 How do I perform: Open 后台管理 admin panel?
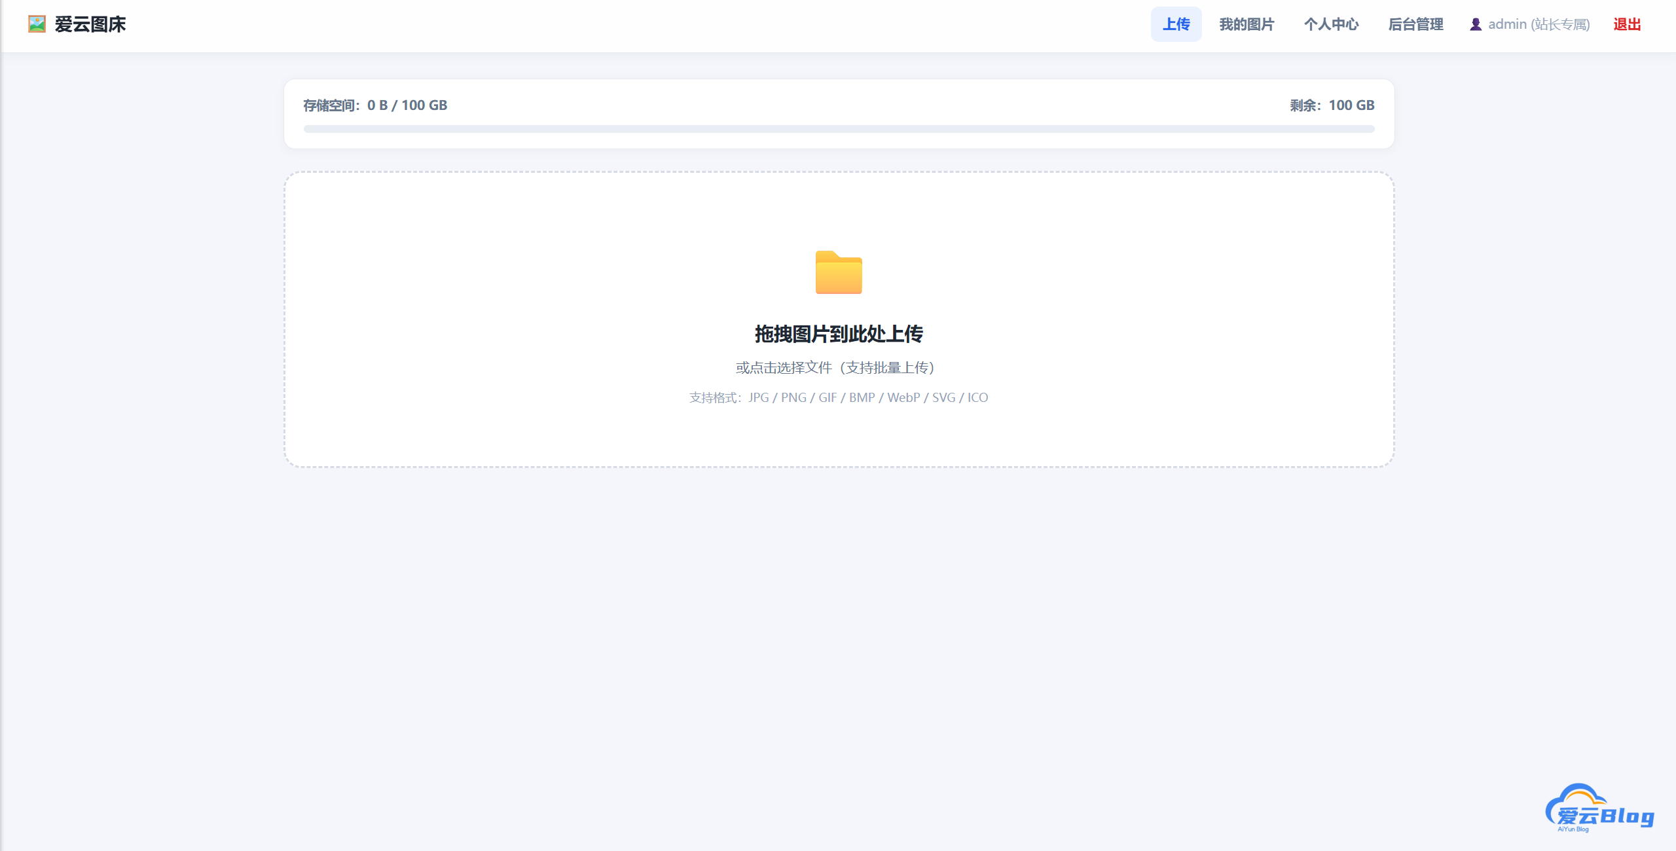(x=1415, y=24)
